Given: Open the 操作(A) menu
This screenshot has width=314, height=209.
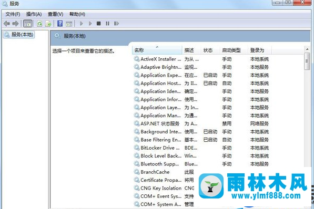Looking at the screenshot, I should click(x=34, y=14).
